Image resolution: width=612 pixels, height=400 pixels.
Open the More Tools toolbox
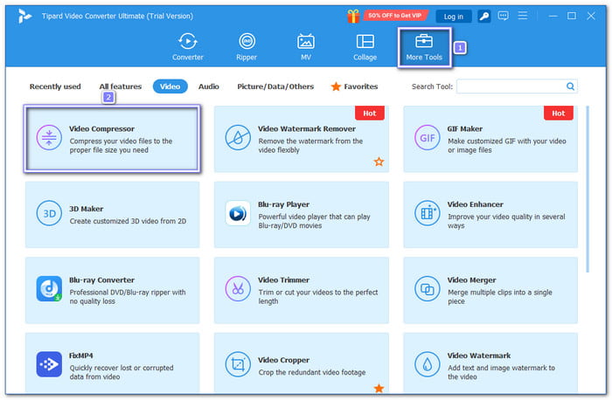[424, 47]
